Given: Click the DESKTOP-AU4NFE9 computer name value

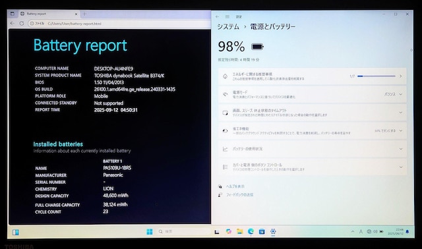Looking at the screenshot, I should point(113,69).
